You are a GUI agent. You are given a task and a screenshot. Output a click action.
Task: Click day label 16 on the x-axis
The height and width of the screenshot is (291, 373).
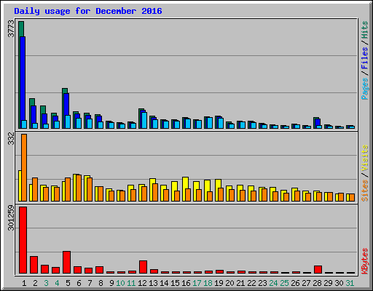pyautogui.click(x=186, y=283)
